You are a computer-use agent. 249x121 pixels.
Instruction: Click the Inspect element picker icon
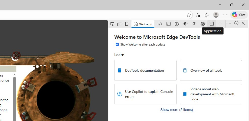(112, 24)
